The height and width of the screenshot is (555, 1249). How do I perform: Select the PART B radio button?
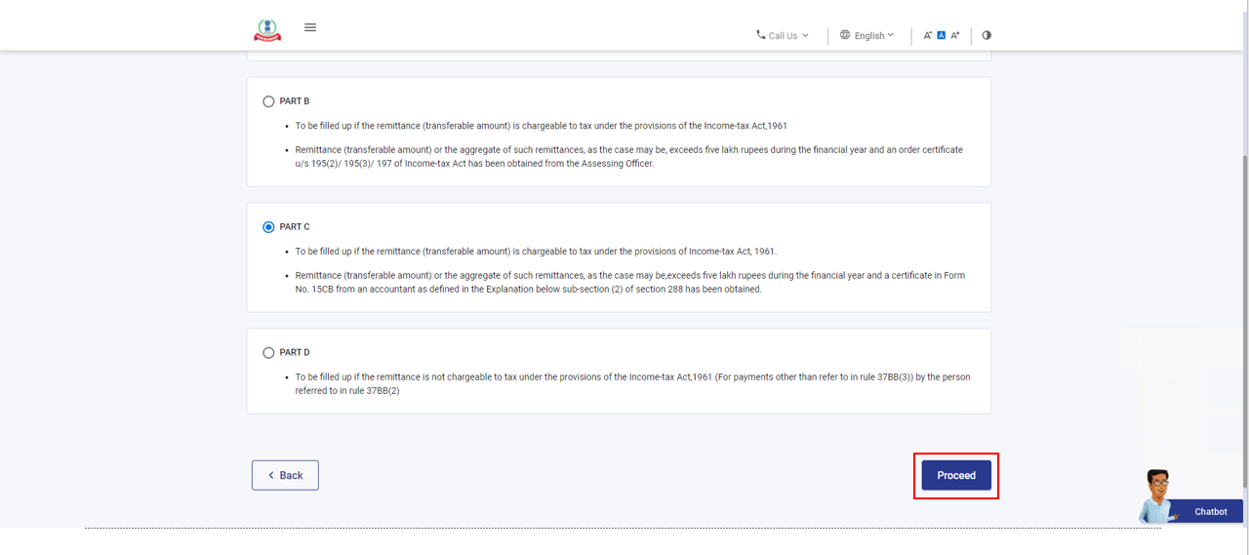click(x=268, y=101)
